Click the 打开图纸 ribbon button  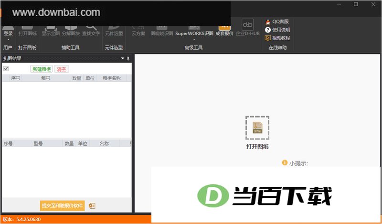point(28,31)
